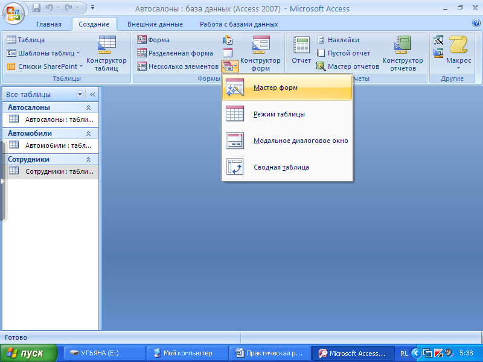Select Автомобили : таблица item

click(51, 145)
